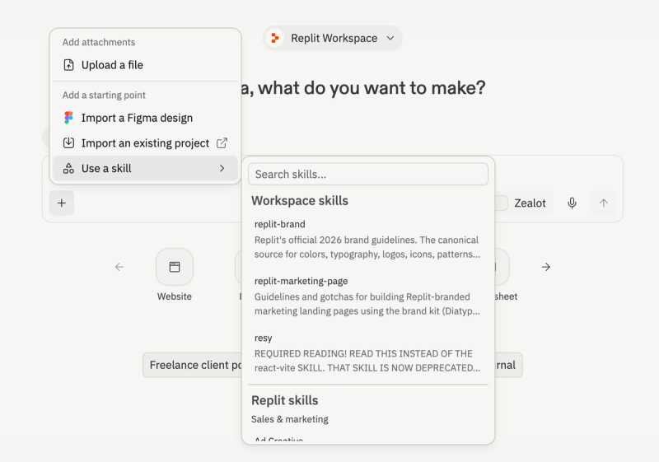
Task: Click the Website label under the icon
Action: tap(175, 296)
